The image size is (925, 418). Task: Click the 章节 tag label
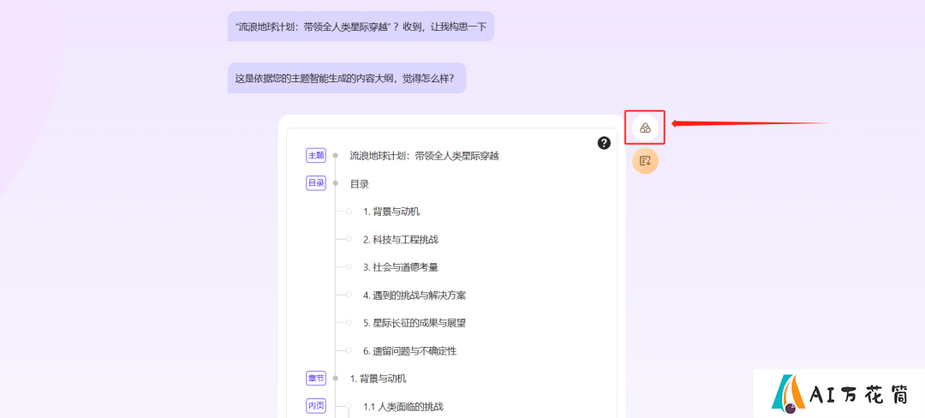point(315,379)
